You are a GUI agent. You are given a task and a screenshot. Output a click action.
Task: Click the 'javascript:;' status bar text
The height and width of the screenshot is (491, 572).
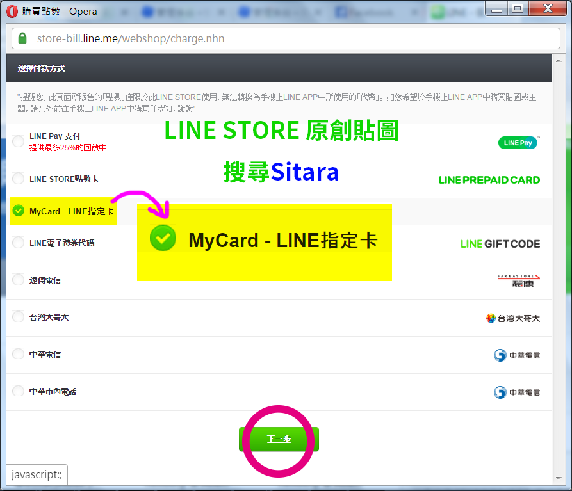point(37,474)
